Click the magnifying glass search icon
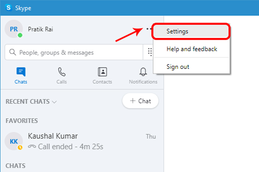 13,52
